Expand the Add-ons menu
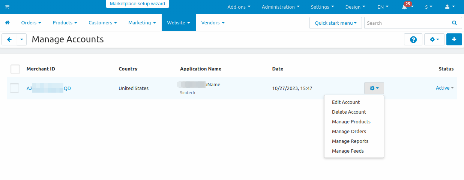 click(x=239, y=7)
